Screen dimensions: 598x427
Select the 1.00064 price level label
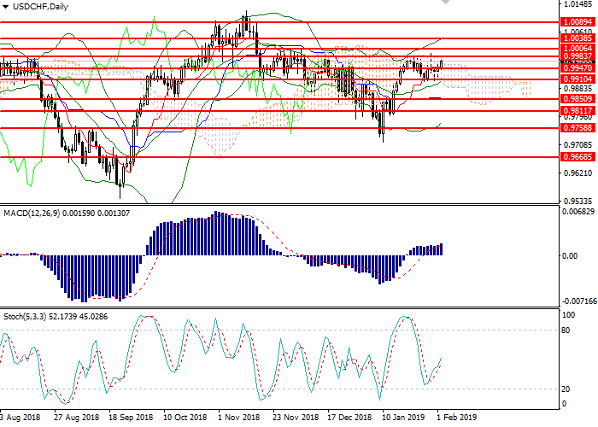(577, 49)
